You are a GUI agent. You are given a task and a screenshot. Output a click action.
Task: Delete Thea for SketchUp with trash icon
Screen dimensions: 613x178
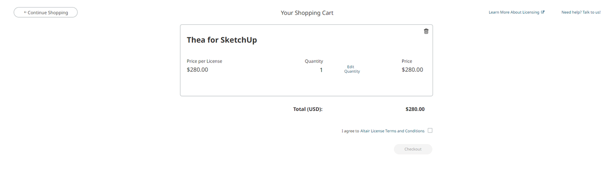click(x=426, y=31)
